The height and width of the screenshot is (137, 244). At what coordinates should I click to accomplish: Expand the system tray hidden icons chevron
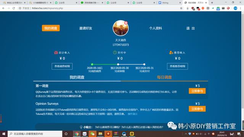point(186,134)
